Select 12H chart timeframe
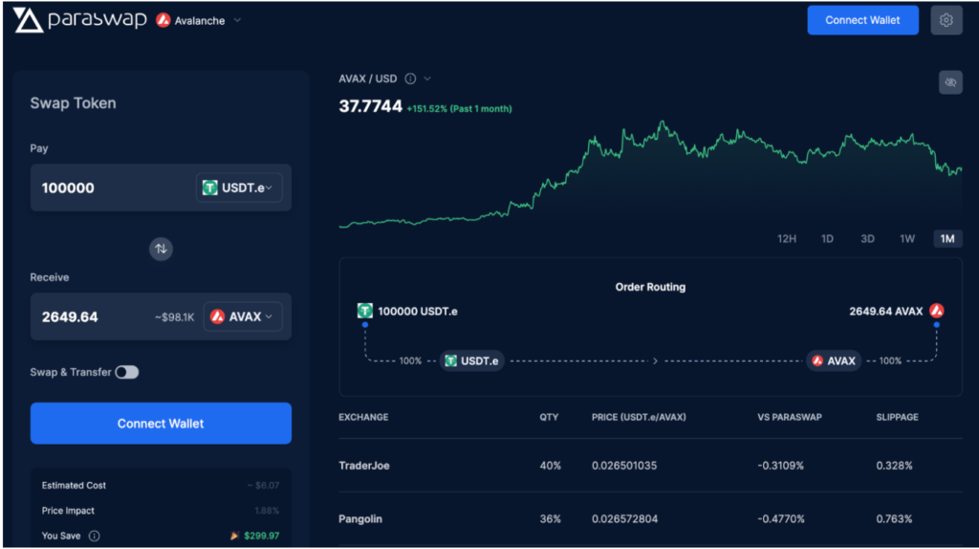The height and width of the screenshot is (549, 979). point(787,238)
